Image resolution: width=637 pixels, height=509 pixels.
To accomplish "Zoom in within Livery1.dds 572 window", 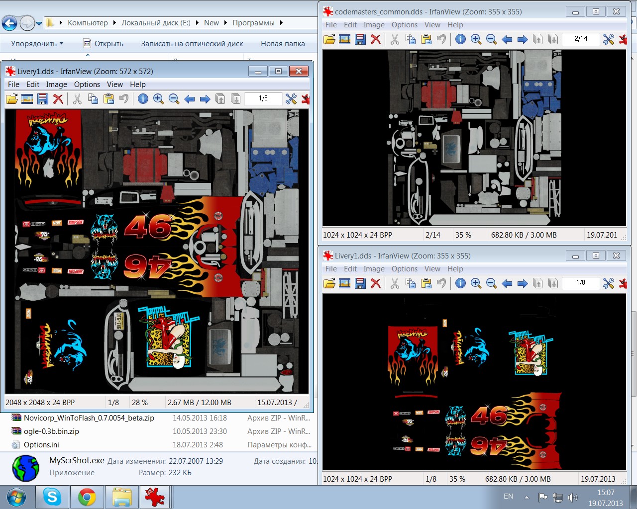I will (x=159, y=99).
